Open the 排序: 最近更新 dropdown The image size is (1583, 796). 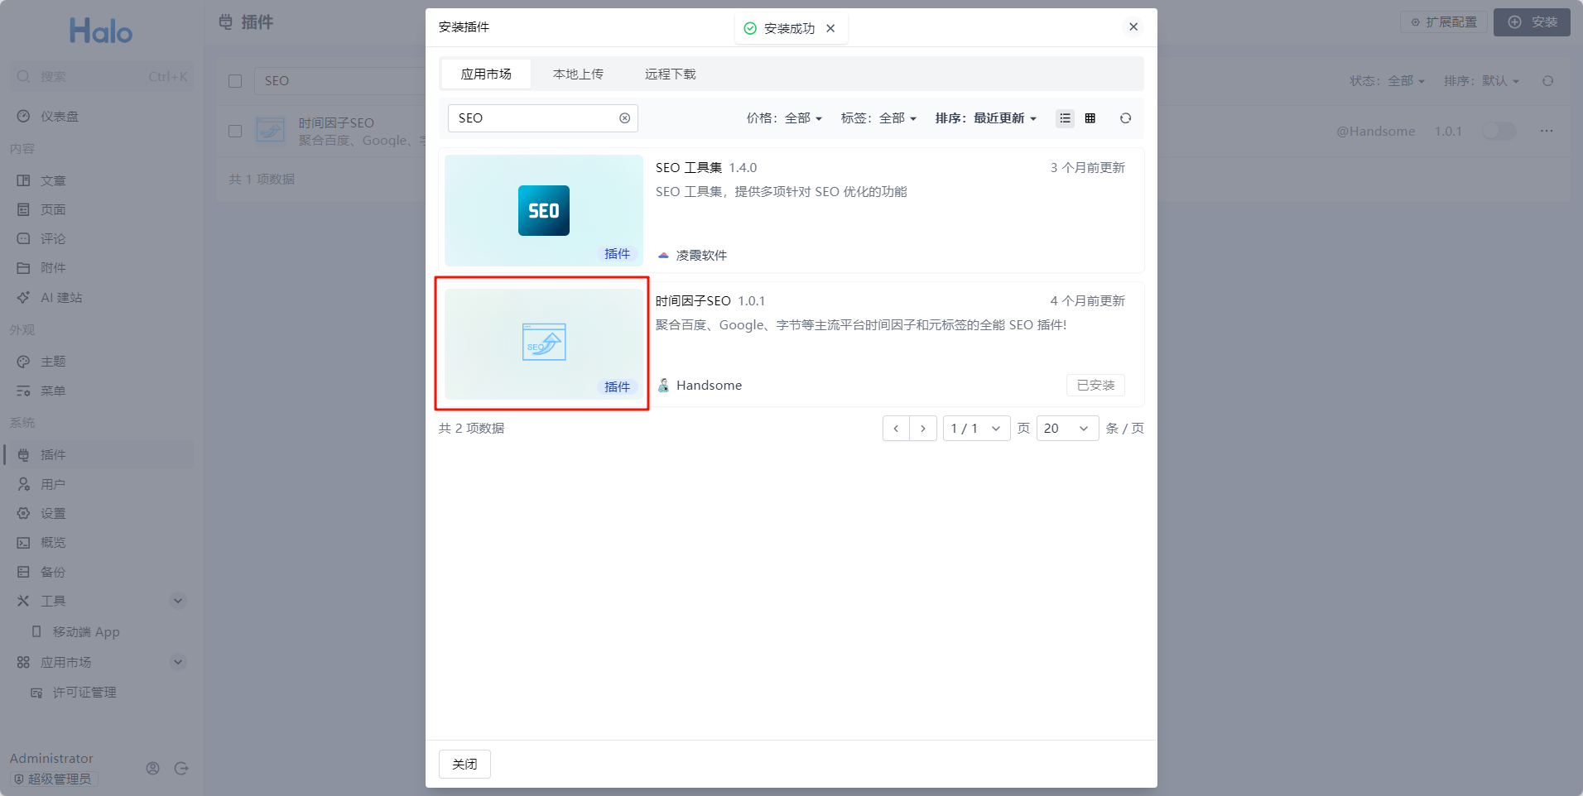[985, 118]
